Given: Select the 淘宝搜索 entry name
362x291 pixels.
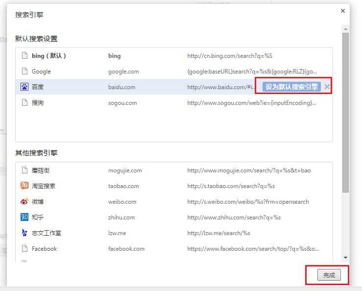Looking at the screenshot, I should pos(44,186).
